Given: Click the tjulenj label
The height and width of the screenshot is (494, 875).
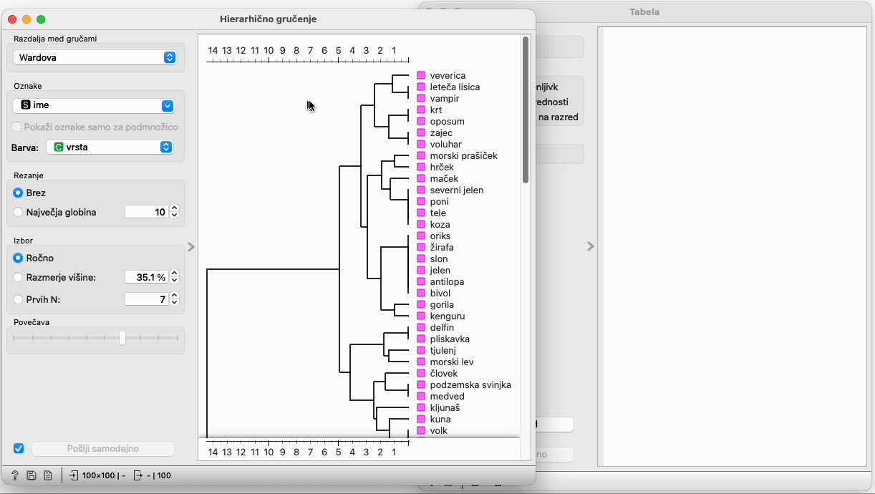Looking at the screenshot, I should point(443,350).
